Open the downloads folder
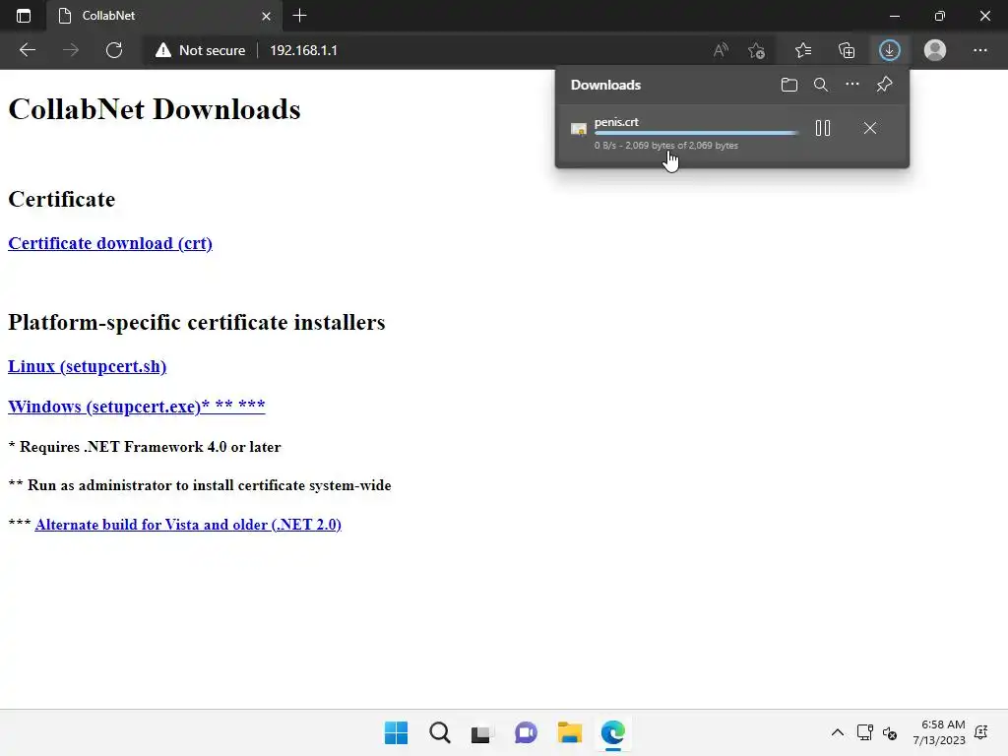This screenshot has width=1008, height=756. [789, 85]
